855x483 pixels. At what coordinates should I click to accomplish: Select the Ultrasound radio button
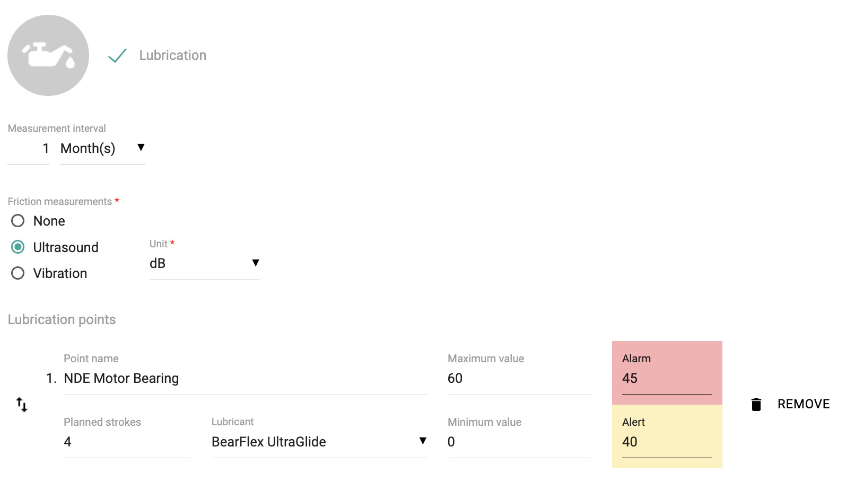[x=18, y=247]
